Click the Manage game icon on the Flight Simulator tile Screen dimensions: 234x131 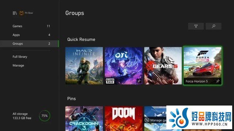click(x=147, y=120)
